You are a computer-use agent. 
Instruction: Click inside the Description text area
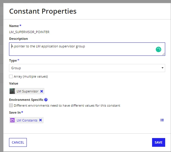pos(87,49)
